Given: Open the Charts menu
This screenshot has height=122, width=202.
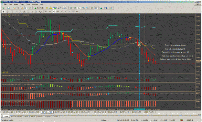Looking at the screenshot, I should point(22,4).
